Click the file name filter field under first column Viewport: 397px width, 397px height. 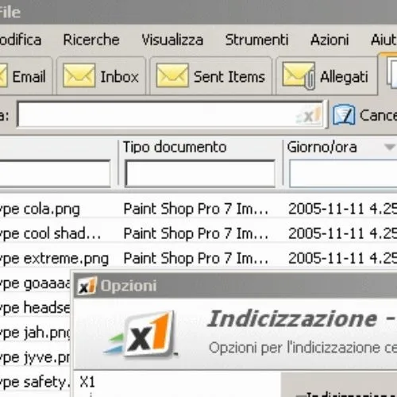coord(55,173)
